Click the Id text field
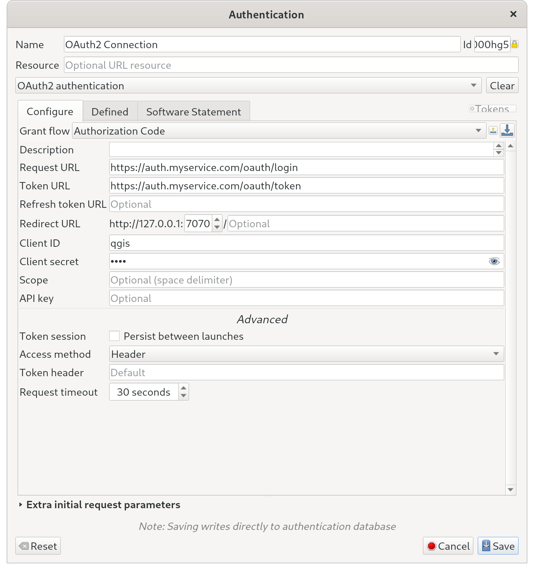The image size is (534, 570). [x=492, y=44]
